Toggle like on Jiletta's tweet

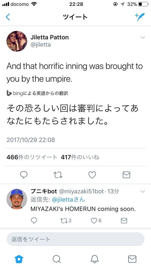[x=92, y=174]
